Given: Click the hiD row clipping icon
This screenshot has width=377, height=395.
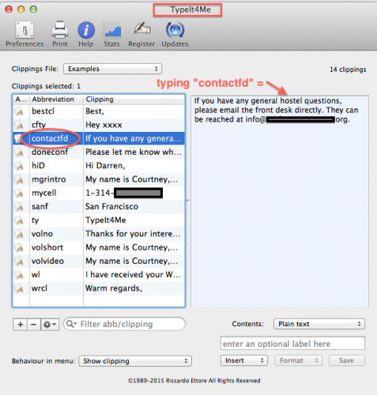Looking at the screenshot, I should pyautogui.click(x=19, y=166).
